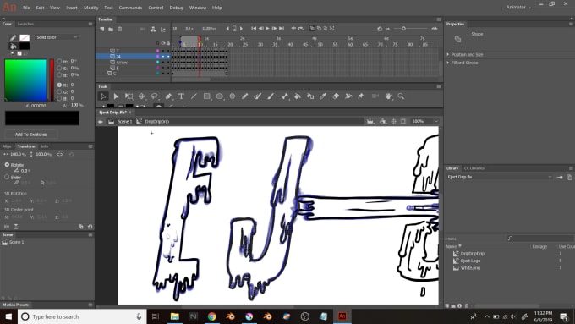Click the green color picker field
This screenshot has width=575, height=324.
coord(25,80)
